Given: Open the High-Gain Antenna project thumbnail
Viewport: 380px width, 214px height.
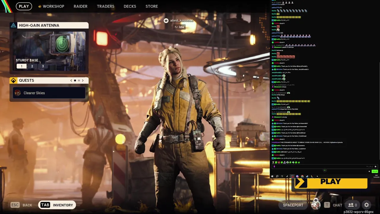Looking at the screenshot, I should pos(49,51).
